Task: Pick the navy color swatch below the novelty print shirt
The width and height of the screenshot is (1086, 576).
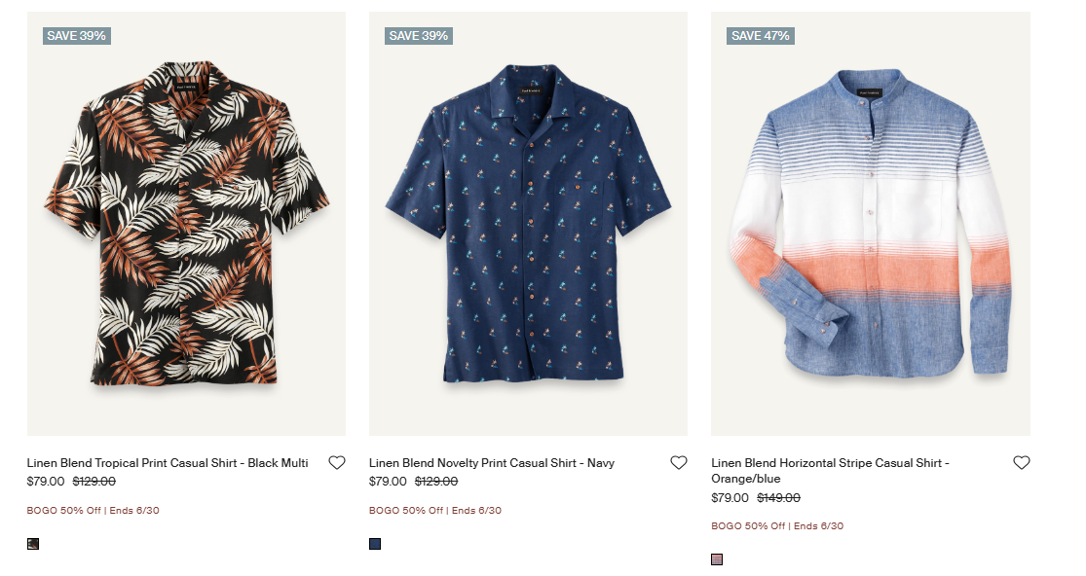Action: point(375,544)
